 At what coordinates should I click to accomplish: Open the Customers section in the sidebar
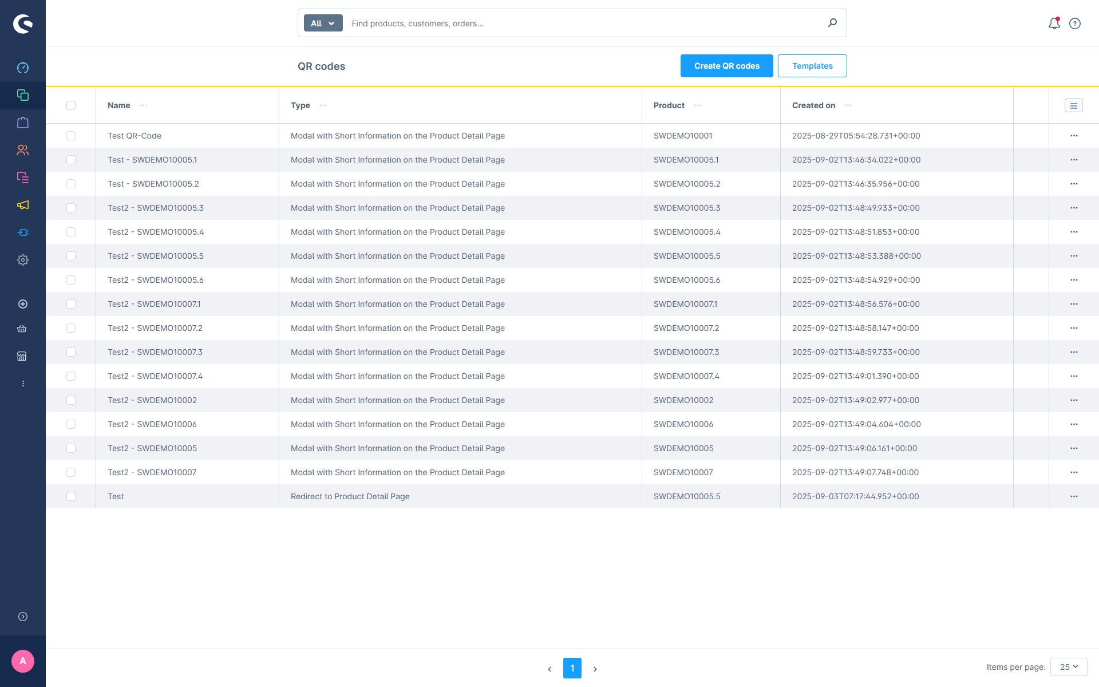click(x=23, y=150)
